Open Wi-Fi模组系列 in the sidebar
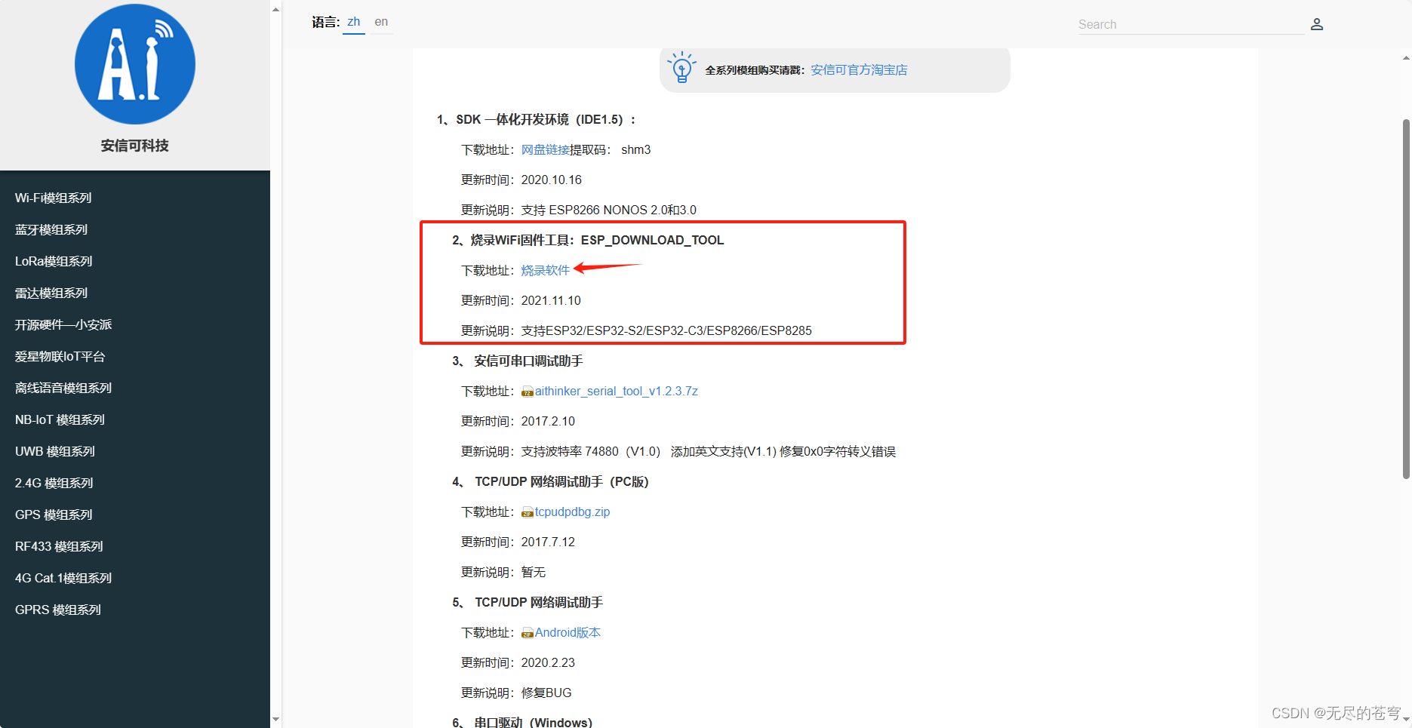 [x=54, y=198]
